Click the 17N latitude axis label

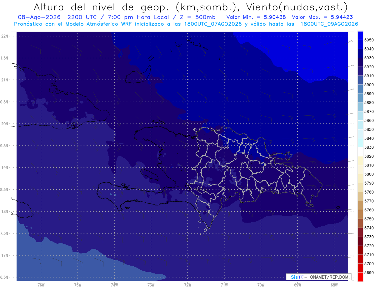pyautogui.click(x=5, y=256)
